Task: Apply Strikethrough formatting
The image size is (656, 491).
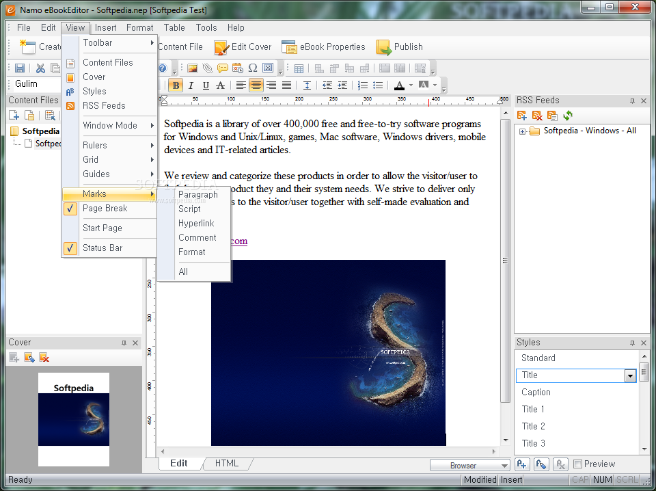Action: (x=221, y=85)
